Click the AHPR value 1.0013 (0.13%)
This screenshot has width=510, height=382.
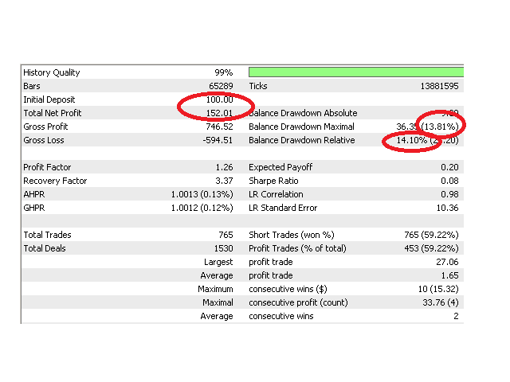pos(202,194)
